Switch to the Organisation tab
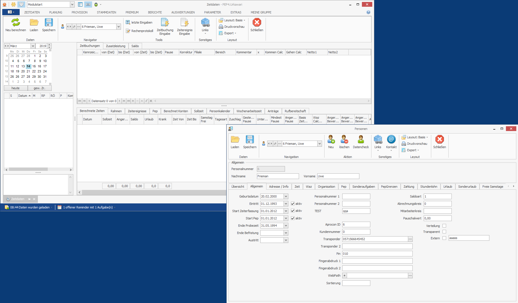518x303 pixels. [x=326, y=187]
